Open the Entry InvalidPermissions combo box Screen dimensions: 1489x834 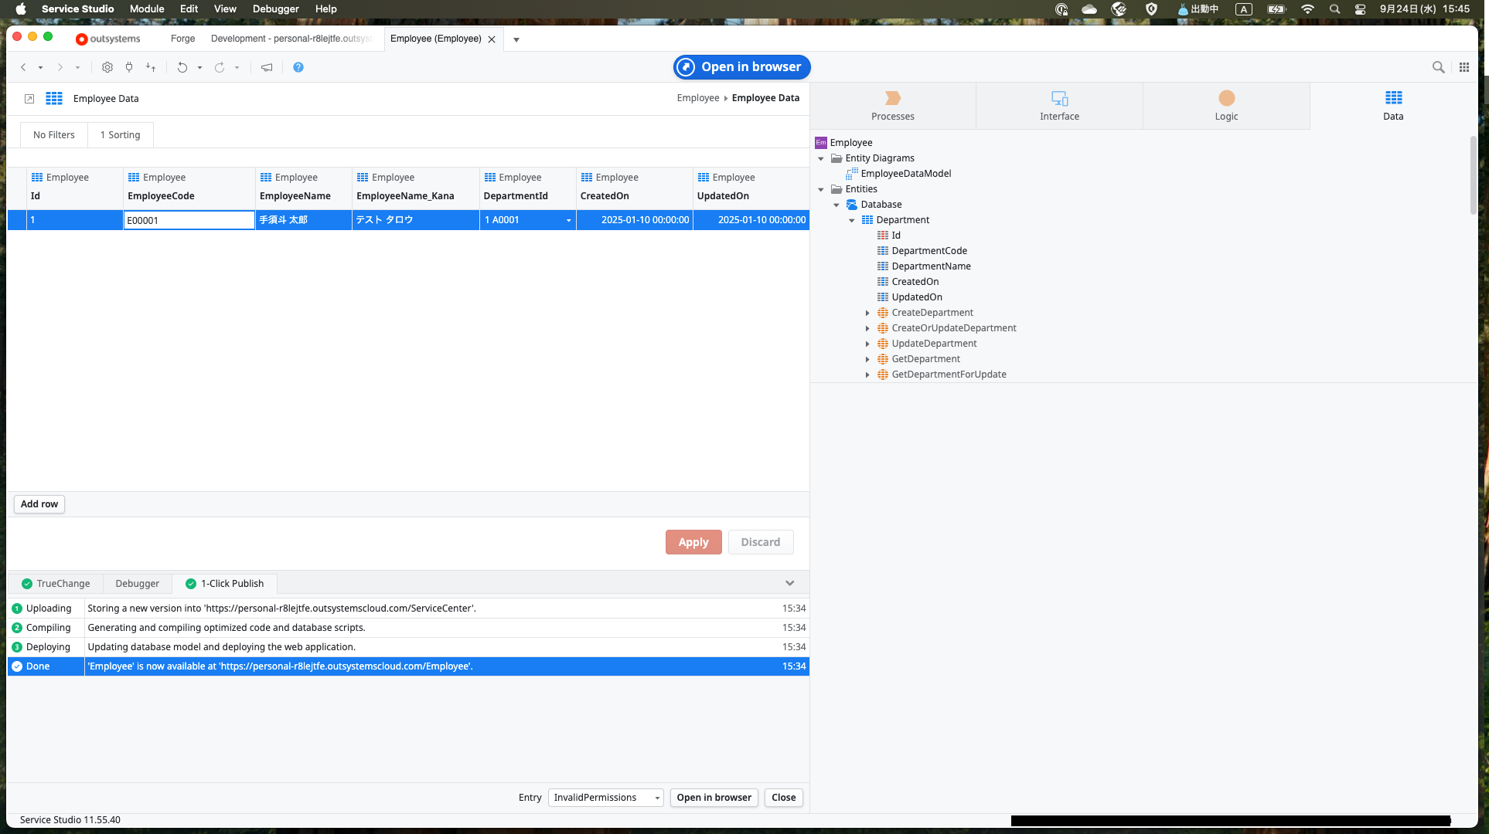605,798
